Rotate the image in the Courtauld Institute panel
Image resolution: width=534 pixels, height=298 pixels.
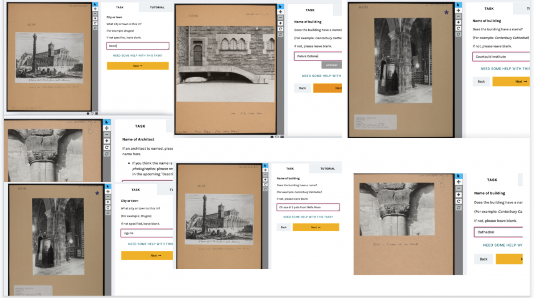click(458, 28)
